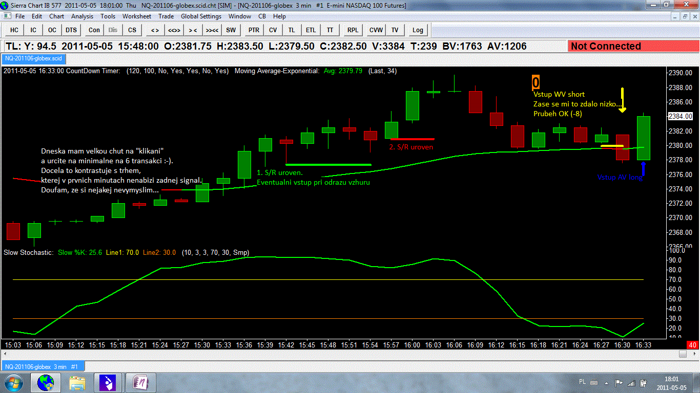Viewport: 700px width, 393px height.
Task: Click the CVW toolbar button
Action: [x=376, y=30]
